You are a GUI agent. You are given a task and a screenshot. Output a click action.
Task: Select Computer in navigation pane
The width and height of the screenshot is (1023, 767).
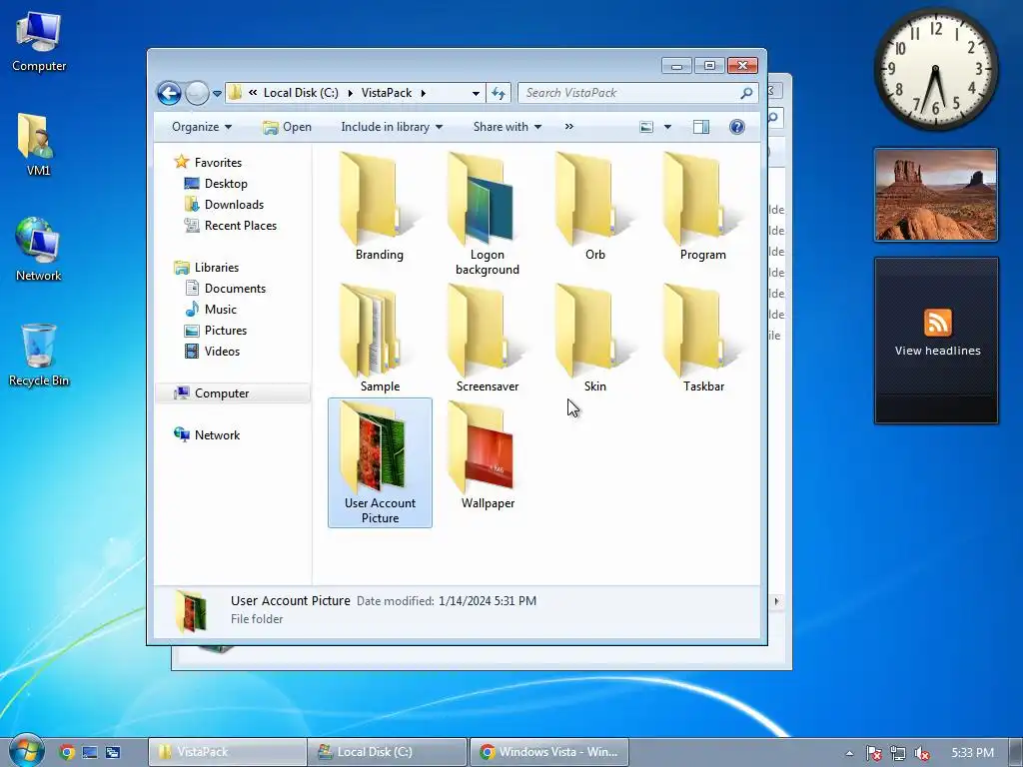(x=233, y=392)
